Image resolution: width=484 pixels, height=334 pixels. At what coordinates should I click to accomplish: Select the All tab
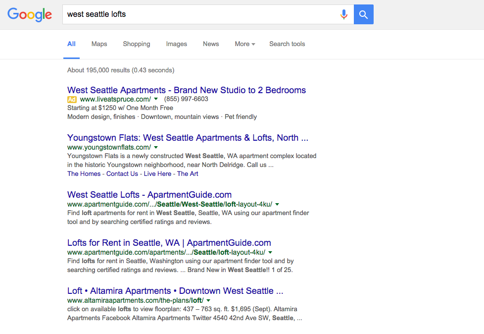(71, 44)
